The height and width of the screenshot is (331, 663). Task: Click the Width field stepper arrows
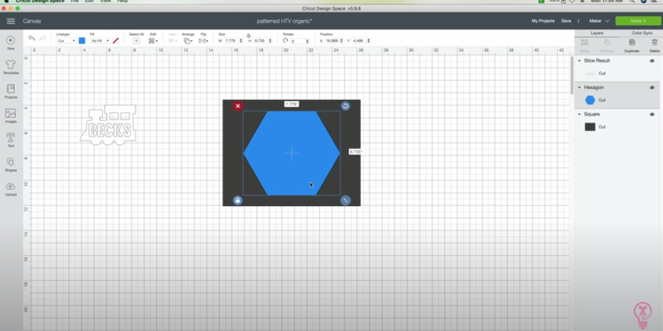point(241,41)
